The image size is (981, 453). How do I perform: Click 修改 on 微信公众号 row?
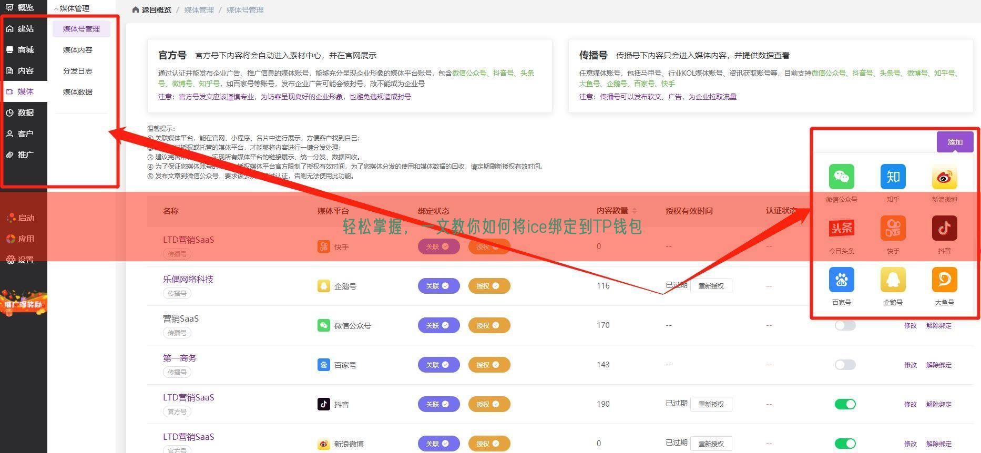(x=910, y=326)
